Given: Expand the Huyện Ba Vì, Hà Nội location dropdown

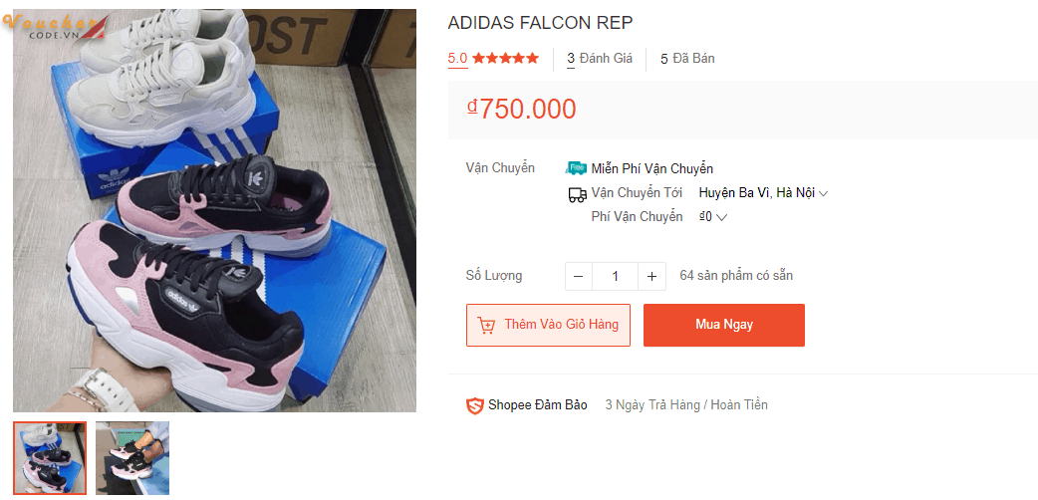Looking at the screenshot, I should (764, 193).
